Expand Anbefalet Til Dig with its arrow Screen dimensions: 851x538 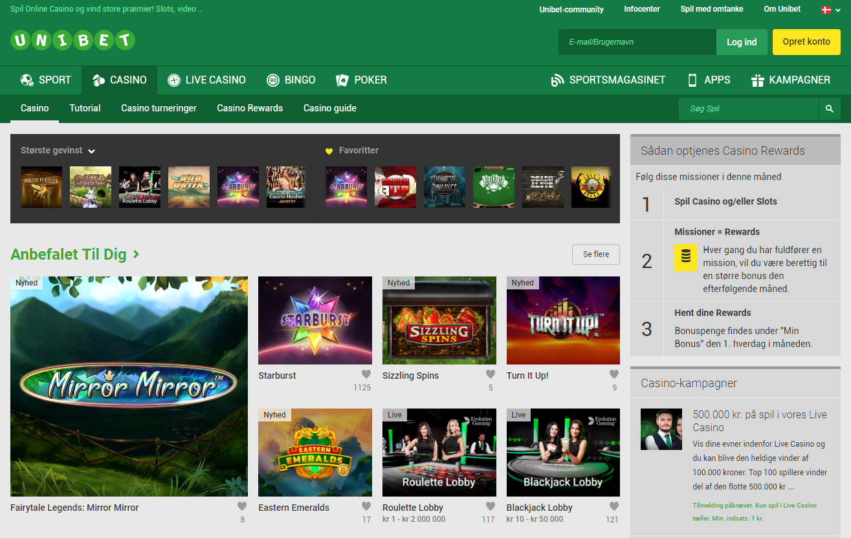(136, 254)
